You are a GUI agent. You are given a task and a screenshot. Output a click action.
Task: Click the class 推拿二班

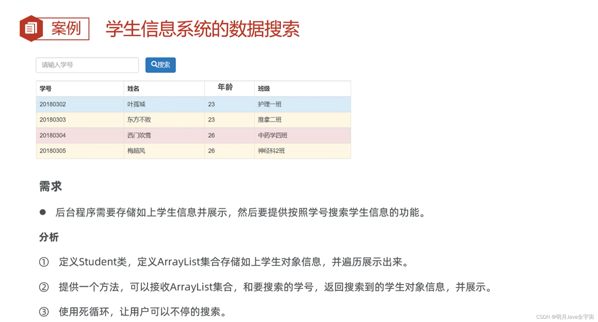coord(270,120)
